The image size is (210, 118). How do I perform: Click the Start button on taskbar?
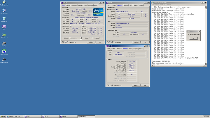3,117
